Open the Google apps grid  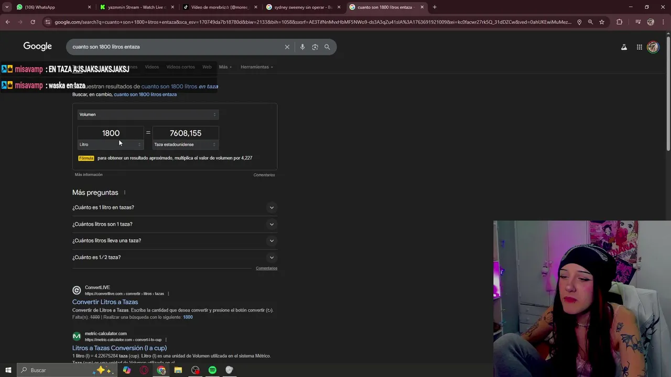point(640,47)
